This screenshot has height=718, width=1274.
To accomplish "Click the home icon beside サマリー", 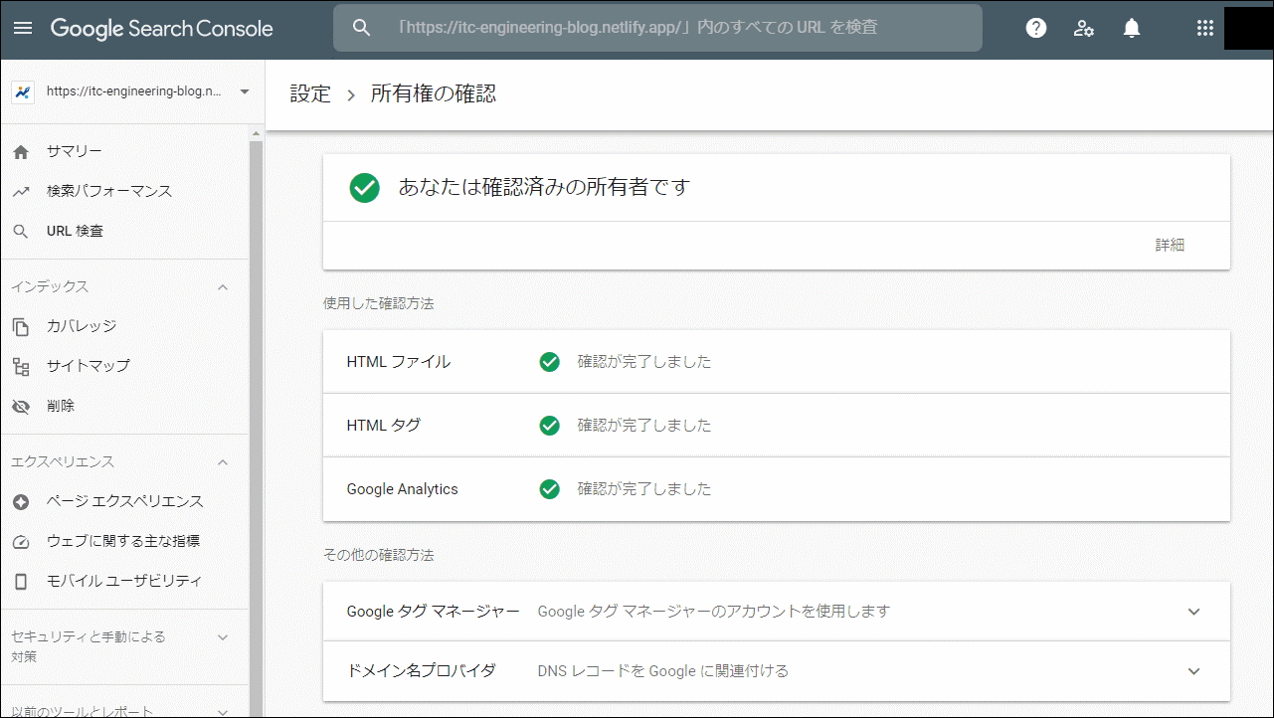I will click(x=21, y=152).
